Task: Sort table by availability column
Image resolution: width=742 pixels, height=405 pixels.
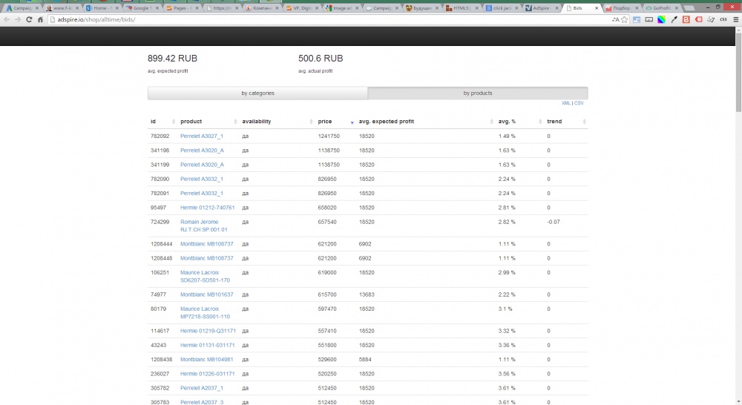Action: [x=277, y=122]
